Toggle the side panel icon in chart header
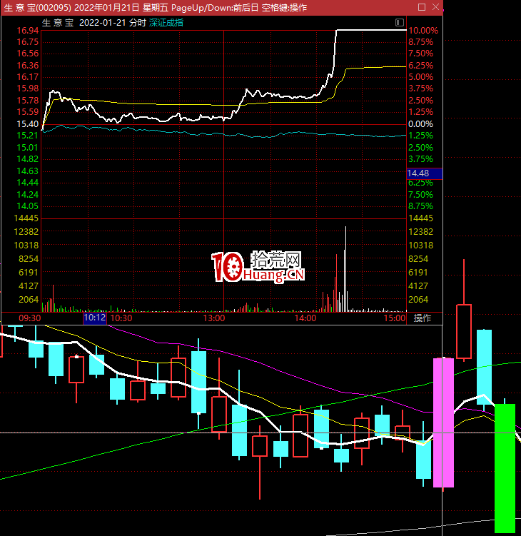Viewport: 521px width, 536px height. coord(399,23)
